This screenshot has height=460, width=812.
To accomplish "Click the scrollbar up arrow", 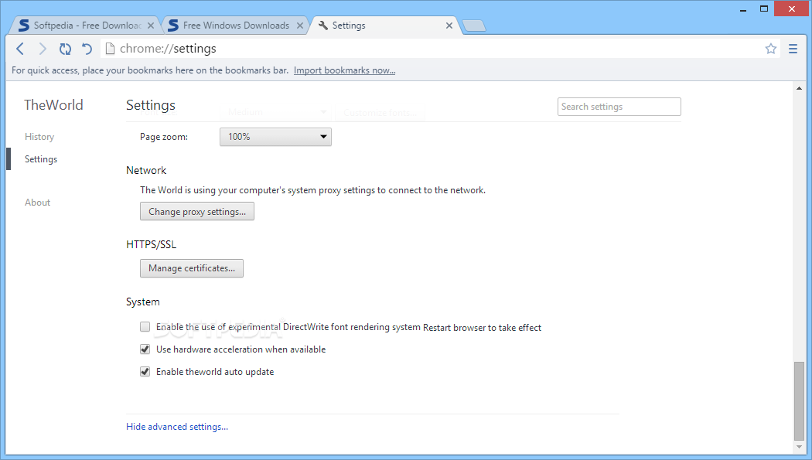I will point(799,88).
